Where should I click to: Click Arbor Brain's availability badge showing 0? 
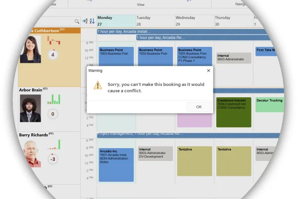pyautogui.click(x=53, y=114)
